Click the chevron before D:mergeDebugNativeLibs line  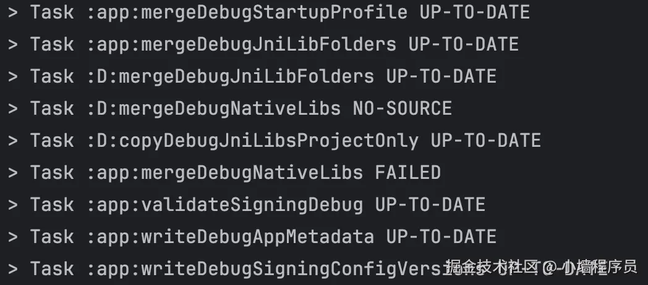tap(12, 109)
